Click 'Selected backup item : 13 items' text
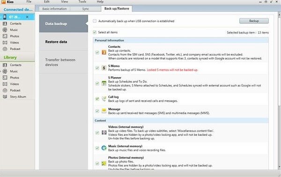Image resolution: width=281 pixels, height=177 pixels. (x=248, y=32)
